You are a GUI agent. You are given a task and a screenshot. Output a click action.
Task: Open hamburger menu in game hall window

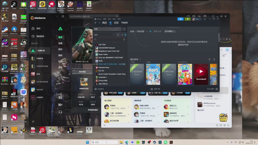tap(104, 125)
